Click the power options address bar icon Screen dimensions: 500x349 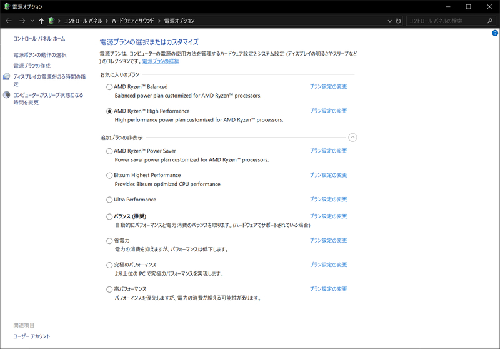point(51,21)
